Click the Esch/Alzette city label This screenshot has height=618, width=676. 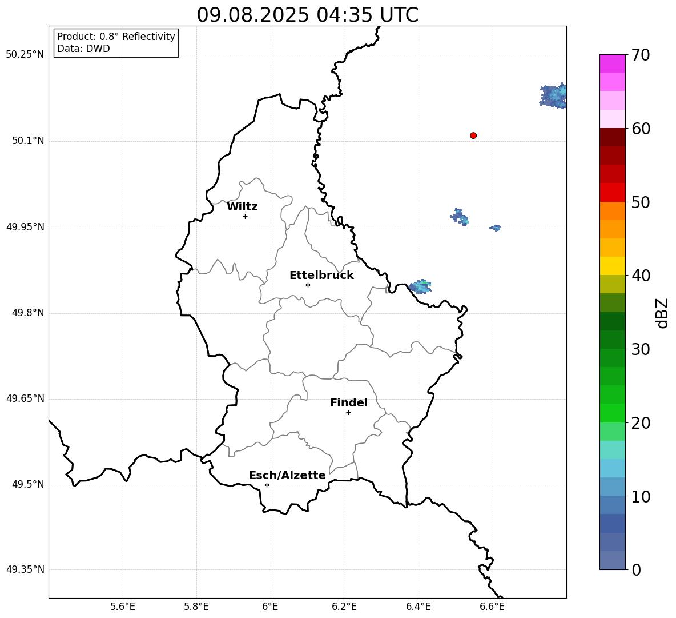coord(287,475)
